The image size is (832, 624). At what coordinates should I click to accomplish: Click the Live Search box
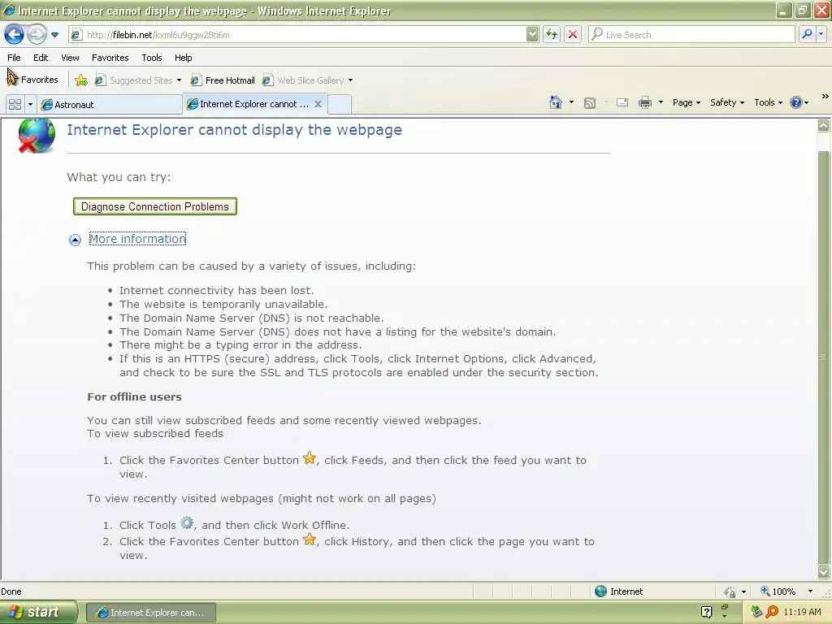coord(691,35)
